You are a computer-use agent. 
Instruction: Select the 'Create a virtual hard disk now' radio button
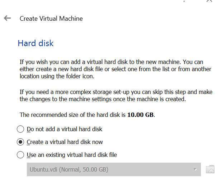[20, 142]
